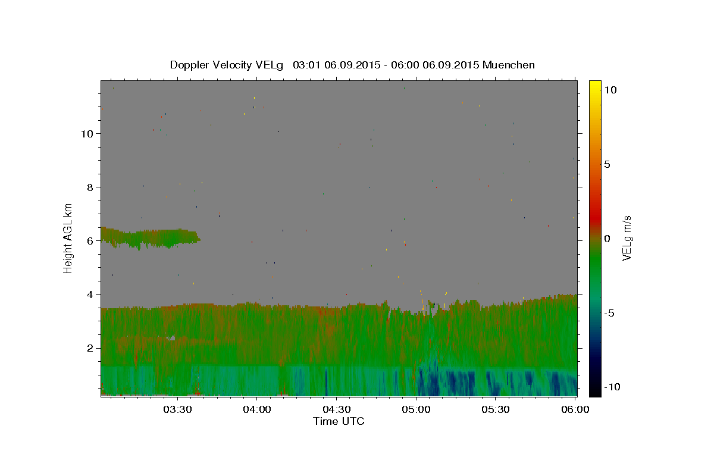Click the height axis label '2'

click(x=89, y=348)
